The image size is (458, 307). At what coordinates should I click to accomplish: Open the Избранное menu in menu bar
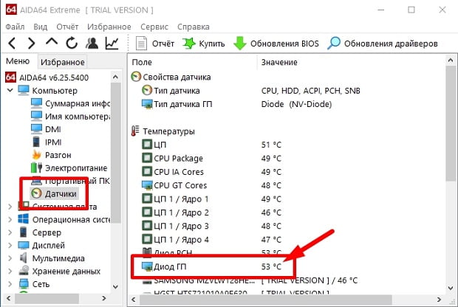(x=109, y=27)
